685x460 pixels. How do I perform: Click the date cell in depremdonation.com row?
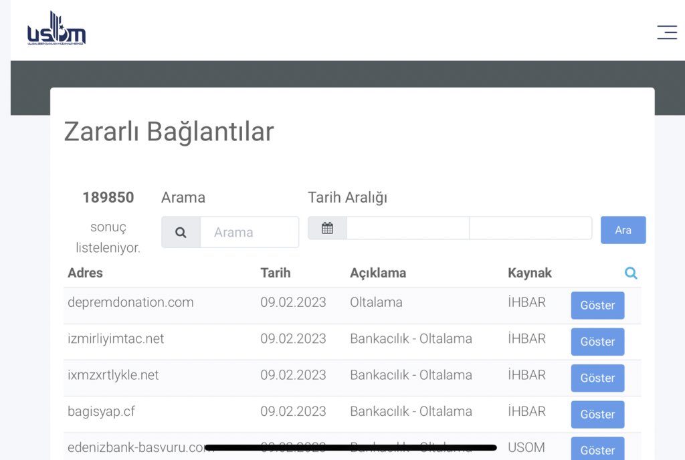pos(293,302)
